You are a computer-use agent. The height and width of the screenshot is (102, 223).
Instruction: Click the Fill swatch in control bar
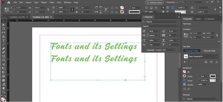(x=122, y=8)
